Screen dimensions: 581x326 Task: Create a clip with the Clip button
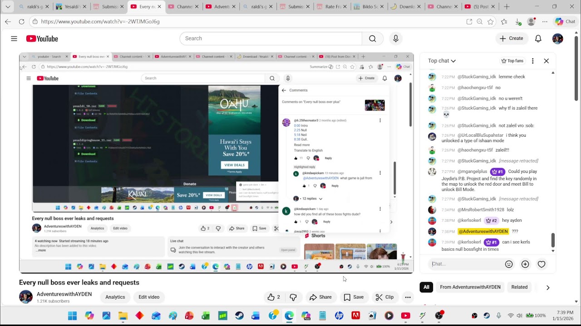pos(385,297)
